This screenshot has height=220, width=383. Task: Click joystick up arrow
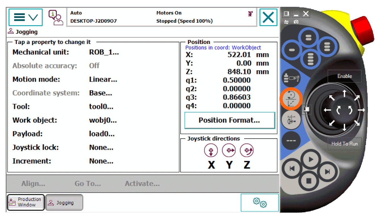click(344, 93)
